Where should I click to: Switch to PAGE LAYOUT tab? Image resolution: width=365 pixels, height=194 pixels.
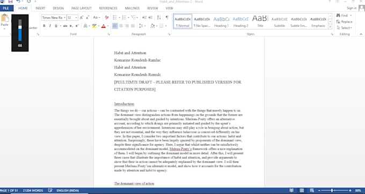[x=82, y=8]
